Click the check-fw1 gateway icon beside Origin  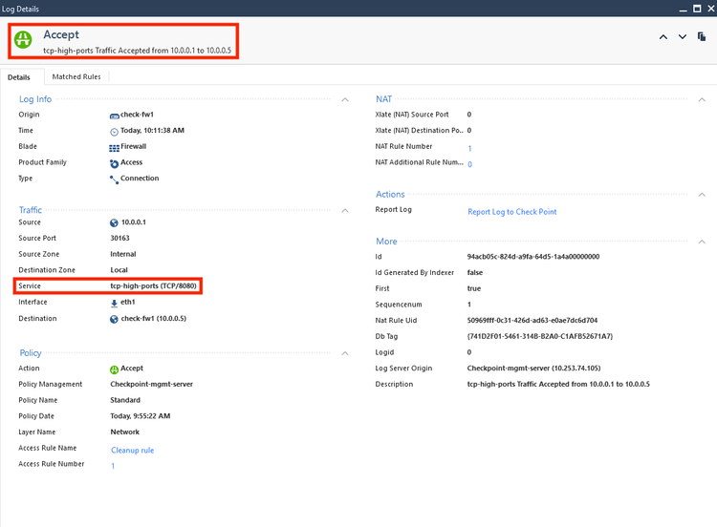115,115
